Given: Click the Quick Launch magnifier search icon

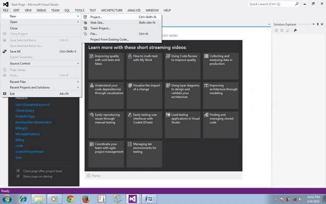Looking at the screenshot, I should point(297,4).
